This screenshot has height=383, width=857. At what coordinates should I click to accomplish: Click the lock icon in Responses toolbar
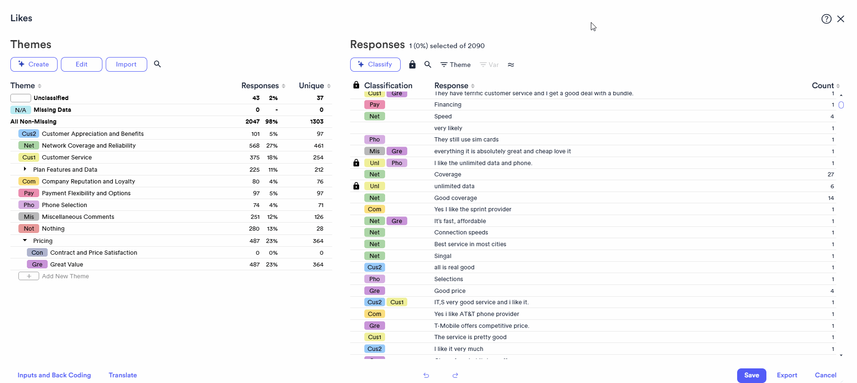[412, 65]
